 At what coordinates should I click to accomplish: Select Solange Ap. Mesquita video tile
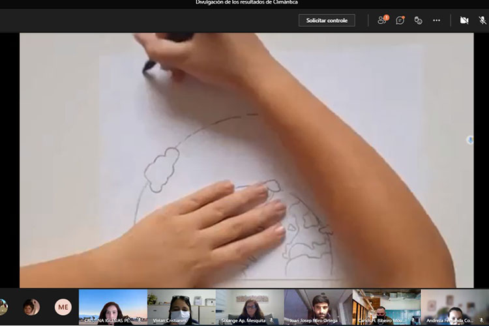(250, 307)
